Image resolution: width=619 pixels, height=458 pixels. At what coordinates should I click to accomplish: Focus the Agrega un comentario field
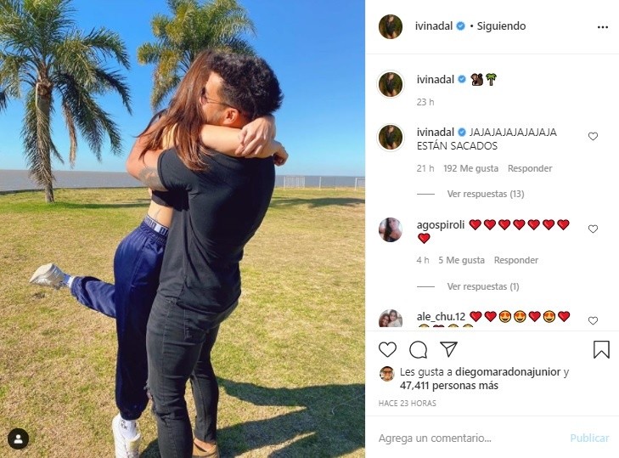point(470,438)
